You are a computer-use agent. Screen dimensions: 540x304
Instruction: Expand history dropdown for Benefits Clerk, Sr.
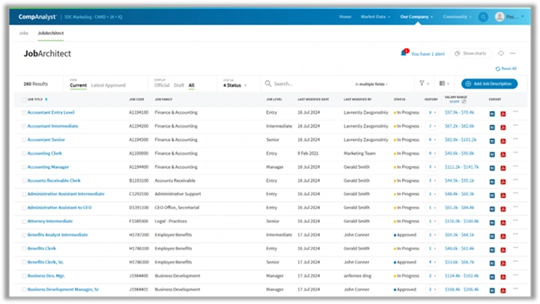pyautogui.click(x=431, y=262)
